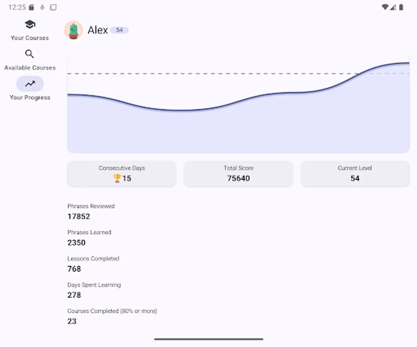The width and height of the screenshot is (417, 347).
Task: Click the Phrases Reviewed count 17852
Action: point(78,216)
